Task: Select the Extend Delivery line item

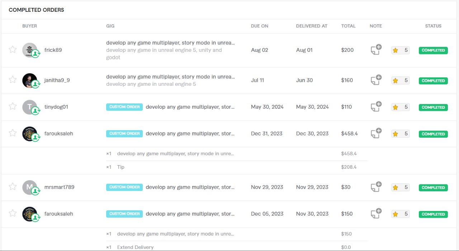Action: (135, 247)
